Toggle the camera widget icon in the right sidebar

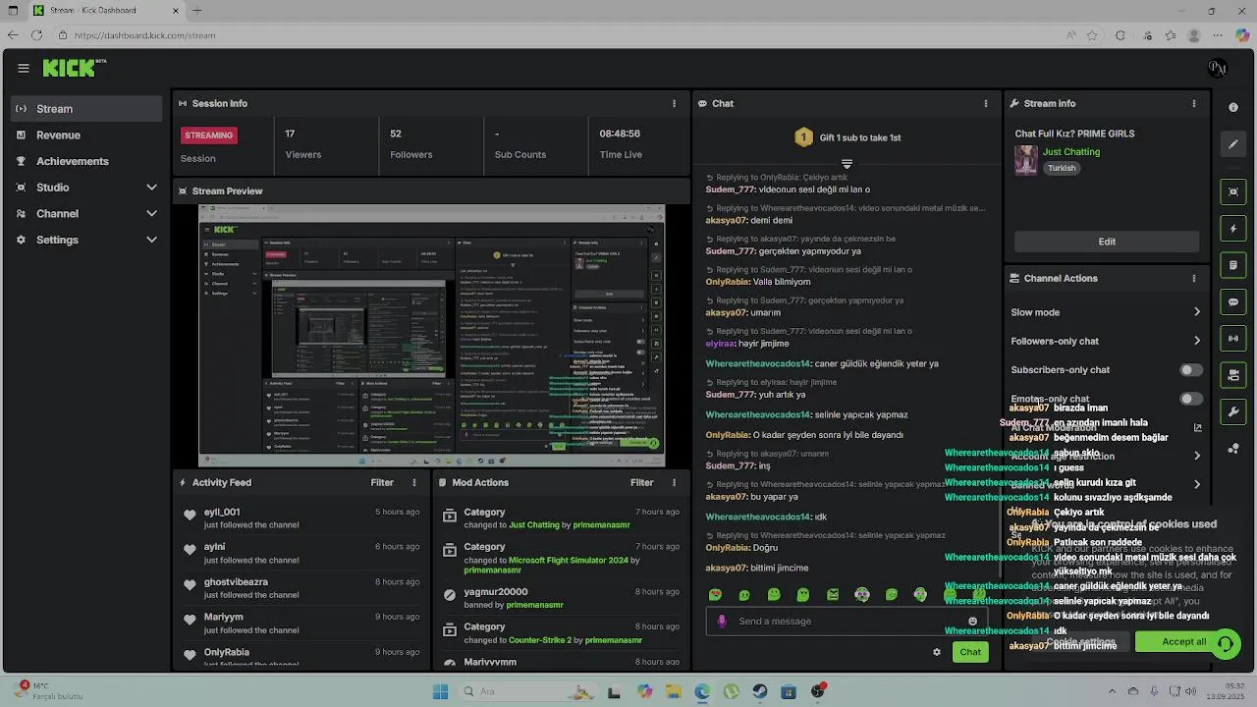coord(1233,375)
